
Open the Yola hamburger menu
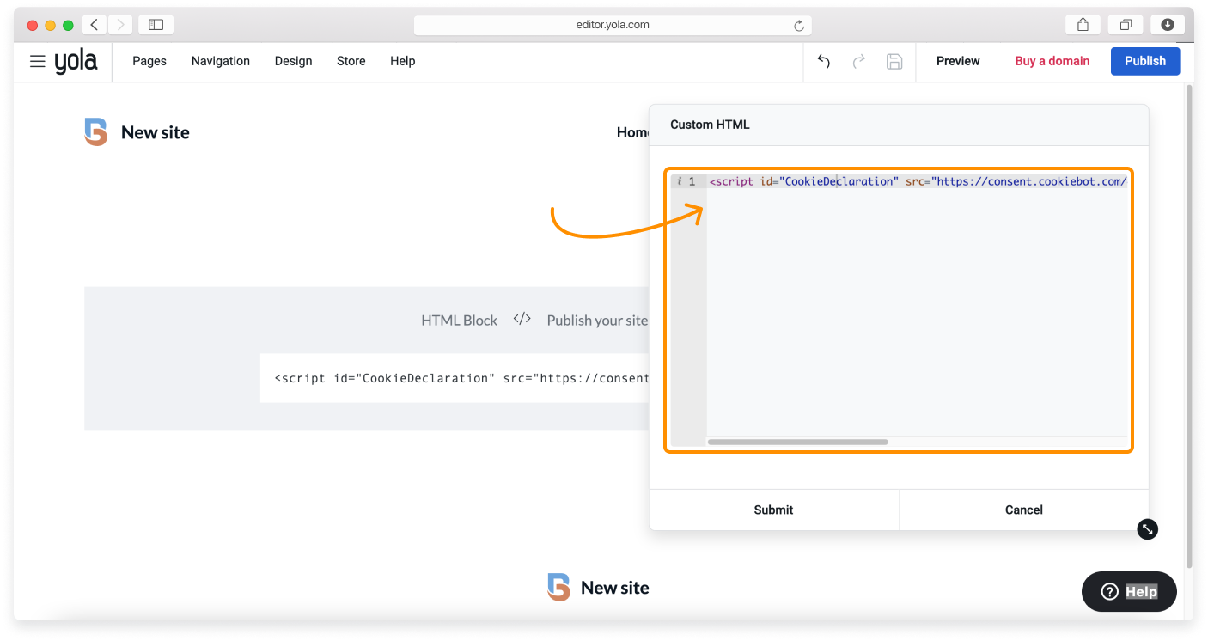pyautogui.click(x=37, y=61)
